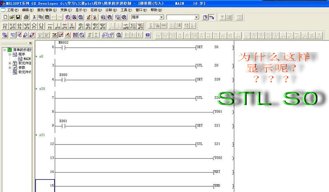
Task: Click the New project icon
Action: (x=5, y=17)
